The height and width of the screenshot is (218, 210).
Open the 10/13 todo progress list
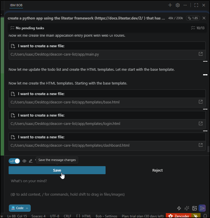click(198, 28)
